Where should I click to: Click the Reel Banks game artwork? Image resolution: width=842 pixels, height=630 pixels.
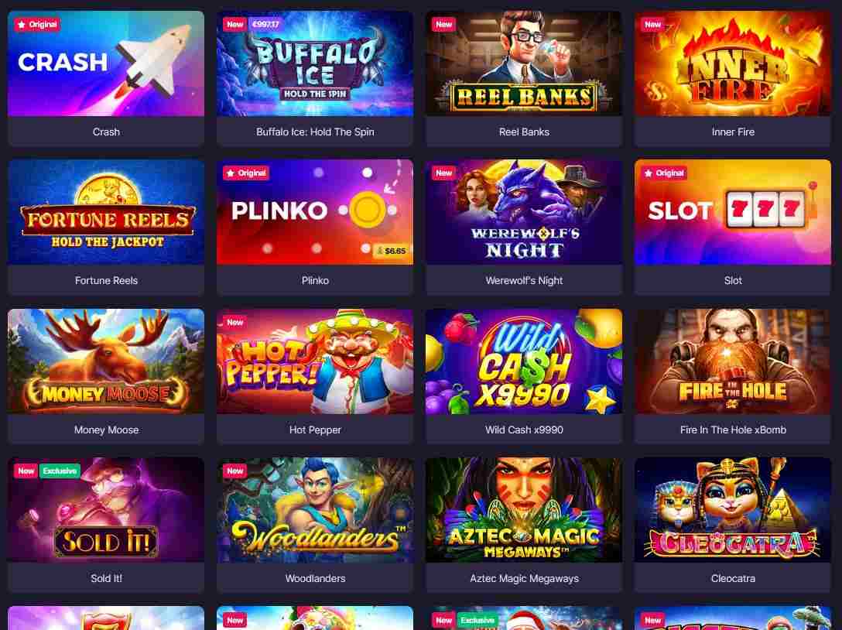pos(524,63)
